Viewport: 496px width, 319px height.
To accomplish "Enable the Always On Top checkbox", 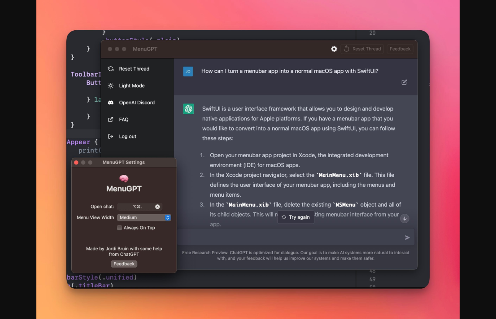I will tap(119, 228).
